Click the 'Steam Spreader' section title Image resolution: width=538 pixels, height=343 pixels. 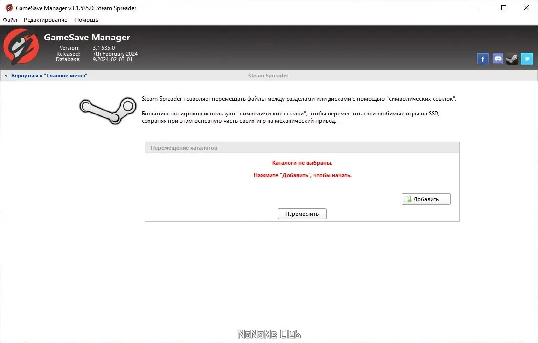269,76
